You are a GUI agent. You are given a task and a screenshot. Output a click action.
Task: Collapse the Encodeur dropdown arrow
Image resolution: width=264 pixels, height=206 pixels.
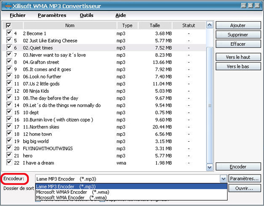[x=223, y=179]
